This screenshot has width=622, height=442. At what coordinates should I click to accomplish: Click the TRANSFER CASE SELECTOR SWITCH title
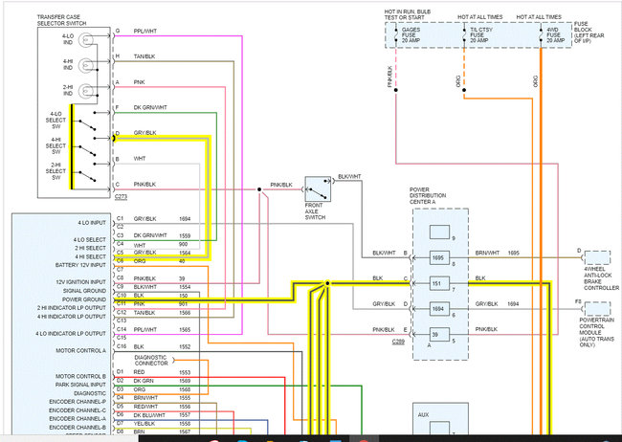click(x=61, y=20)
